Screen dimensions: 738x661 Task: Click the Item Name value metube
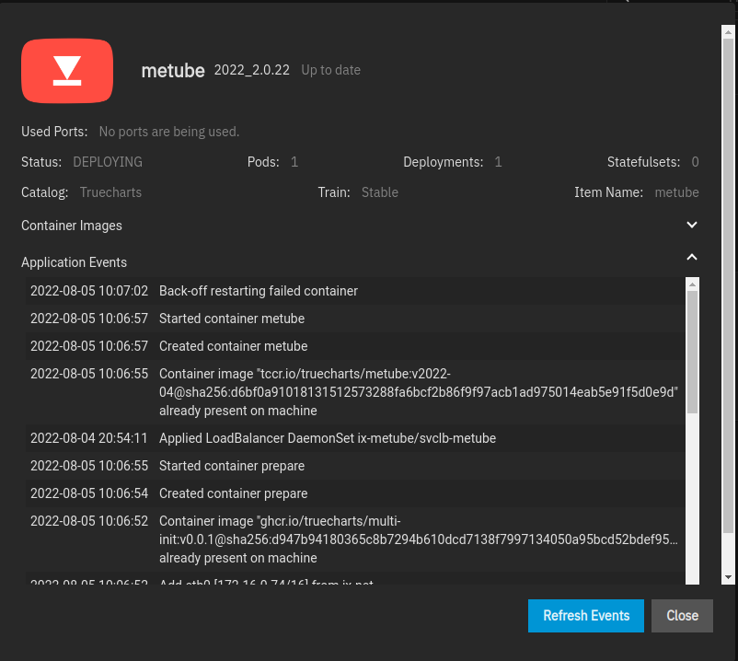coord(677,192)
